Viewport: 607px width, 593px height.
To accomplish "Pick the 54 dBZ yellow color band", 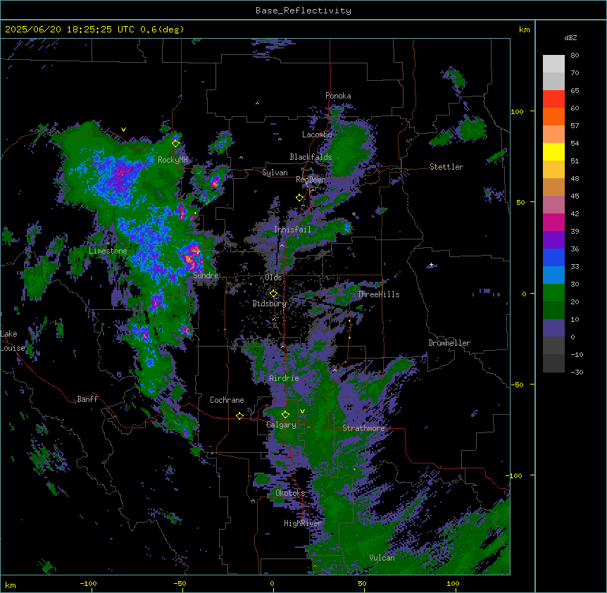I will click(553, 151).
